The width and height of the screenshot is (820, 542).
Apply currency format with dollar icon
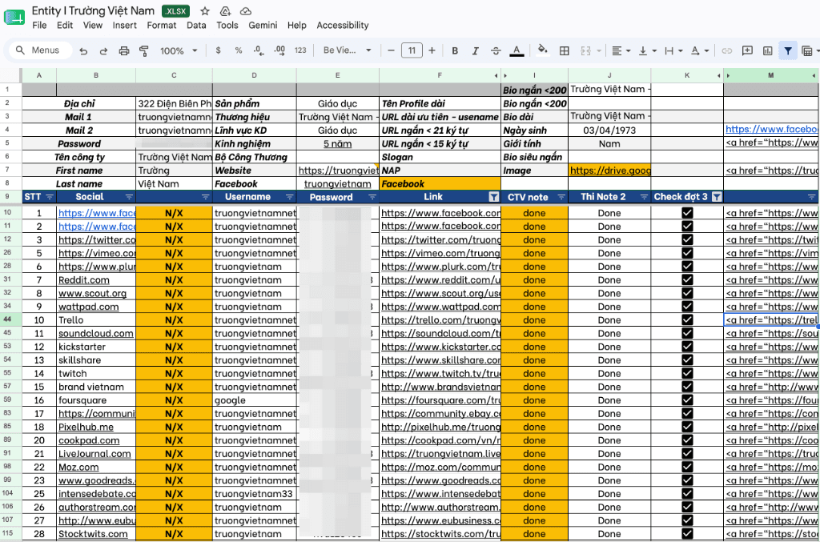[218, 50]
